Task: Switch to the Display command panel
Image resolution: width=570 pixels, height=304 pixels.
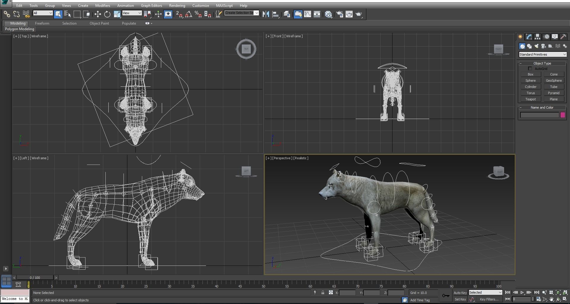Action: [555, 37]
